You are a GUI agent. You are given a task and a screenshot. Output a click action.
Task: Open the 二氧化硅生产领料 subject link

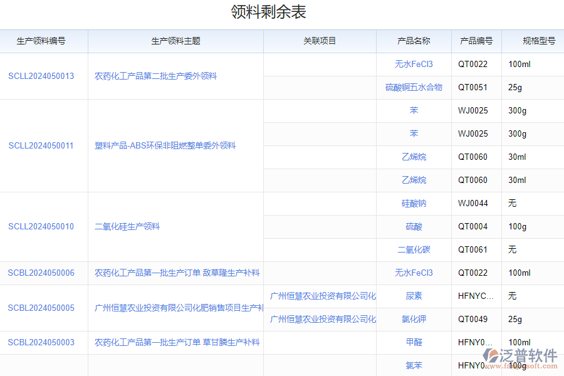pos(127,226)
